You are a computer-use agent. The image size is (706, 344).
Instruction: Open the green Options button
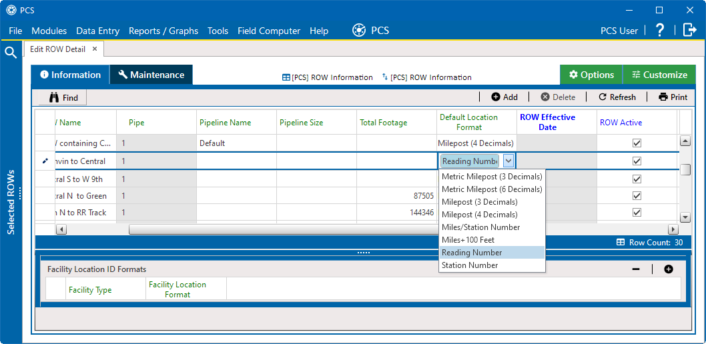pos(591,75)
